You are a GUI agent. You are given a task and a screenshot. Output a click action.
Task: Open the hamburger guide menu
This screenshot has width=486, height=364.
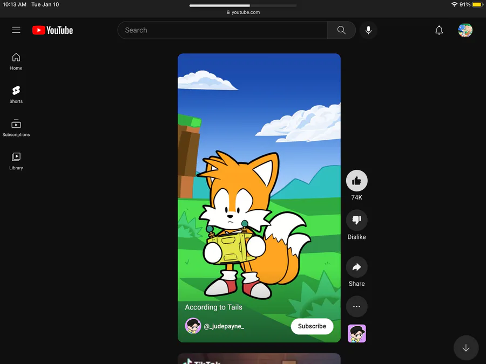coord(16,30)
